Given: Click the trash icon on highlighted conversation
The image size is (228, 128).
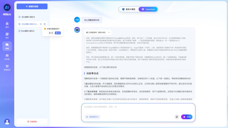Looking at the screenshot, I should (x=45, y=24).
